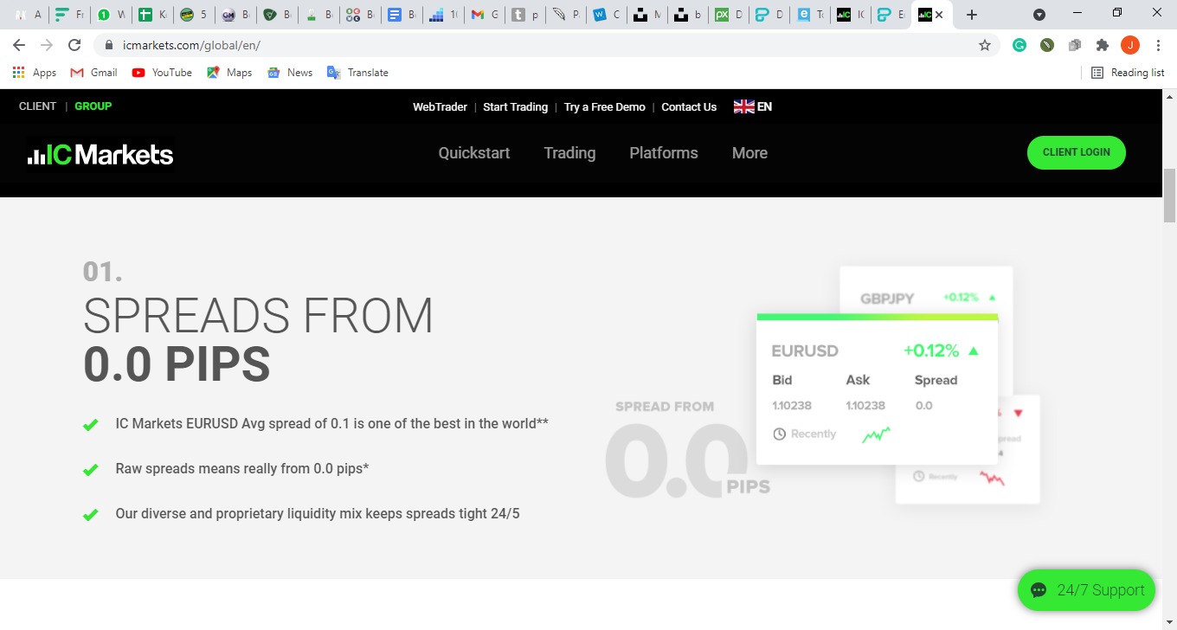Open the News bookmark
Image resolution: width=1177 pixels, height=630 pixels.
(290, 73)
